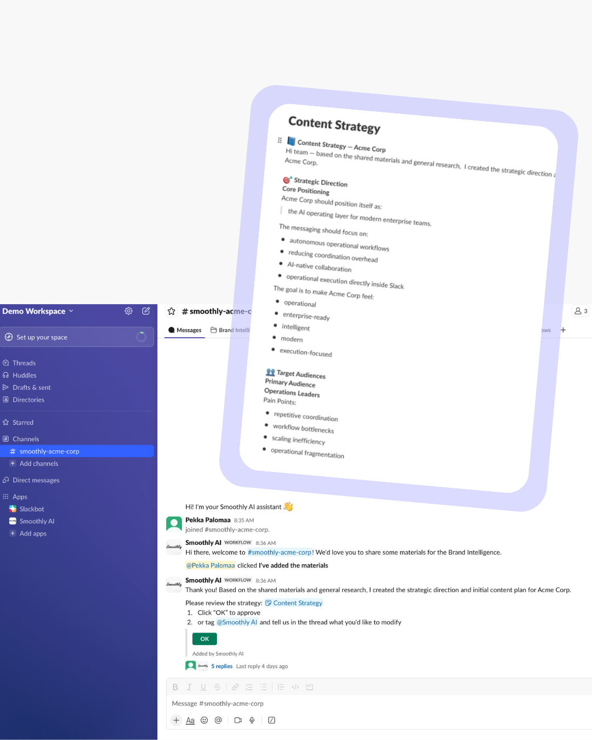
Task: Open the 5 replies thread
Action: tap(221, 667)
